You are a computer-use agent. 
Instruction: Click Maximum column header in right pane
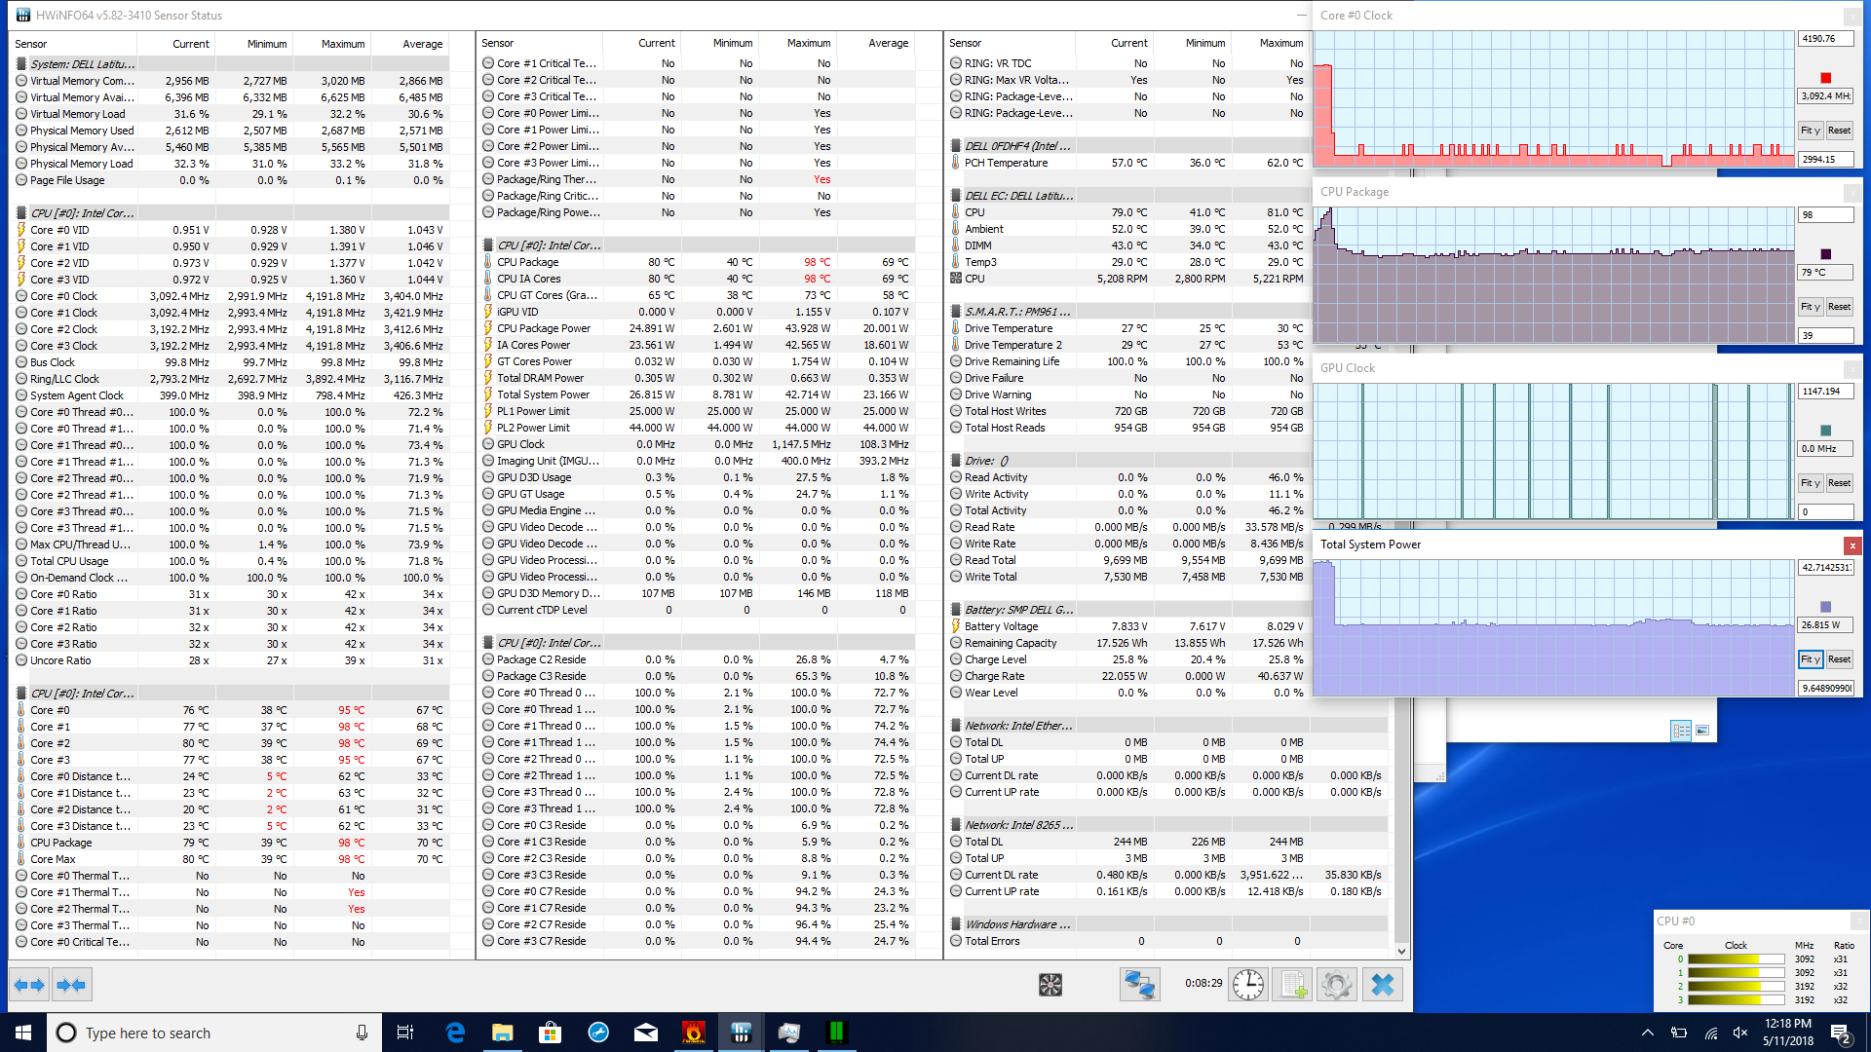coord(1269,43)
